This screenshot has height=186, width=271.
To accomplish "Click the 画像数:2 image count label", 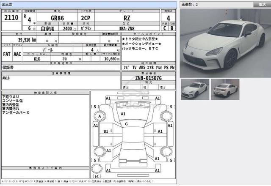I will [x=190, y=5].
